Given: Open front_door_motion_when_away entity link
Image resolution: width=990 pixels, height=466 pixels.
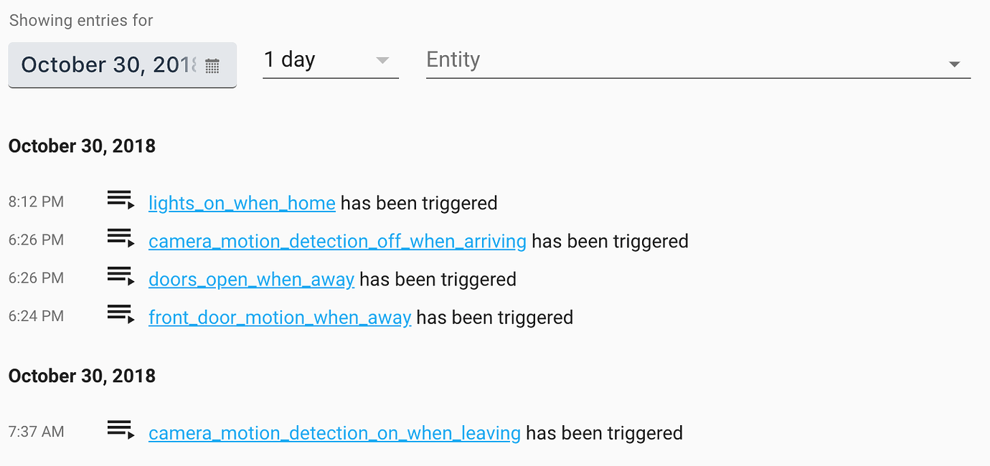Looking at the screenshot, I should (x=280, y=318).
